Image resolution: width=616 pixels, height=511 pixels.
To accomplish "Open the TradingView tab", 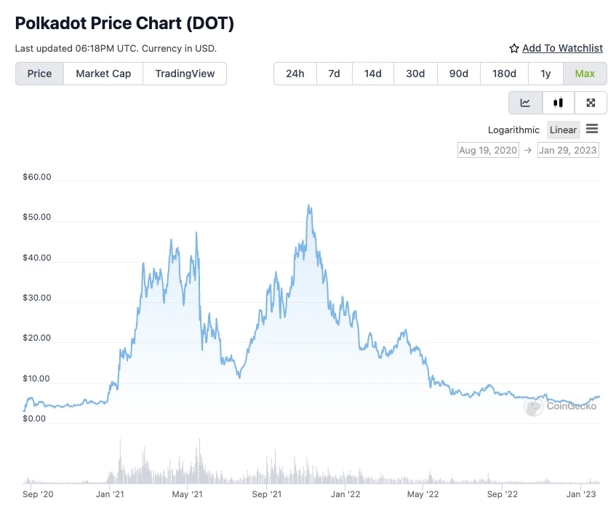I will coord(185,74).
